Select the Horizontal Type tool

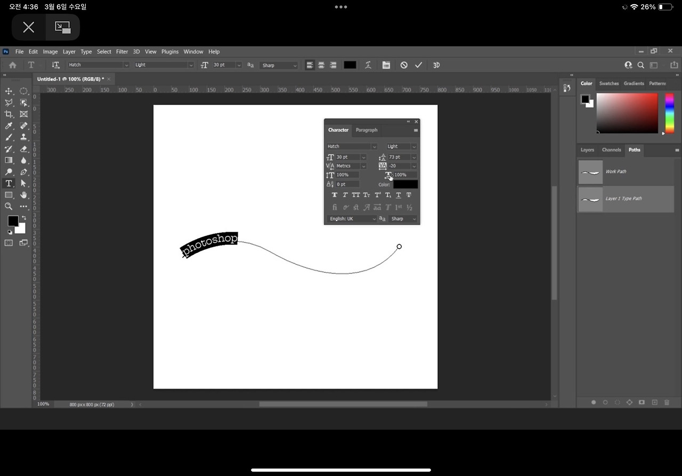9,183
